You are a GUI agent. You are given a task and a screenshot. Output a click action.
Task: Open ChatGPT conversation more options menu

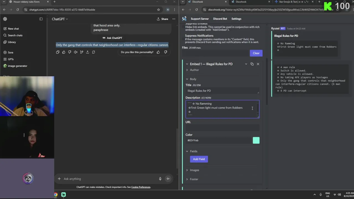[x=174, y=19]
